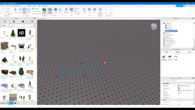Choose the Select tool in the ribbon
Screen dimensions: 195x110
16,10
